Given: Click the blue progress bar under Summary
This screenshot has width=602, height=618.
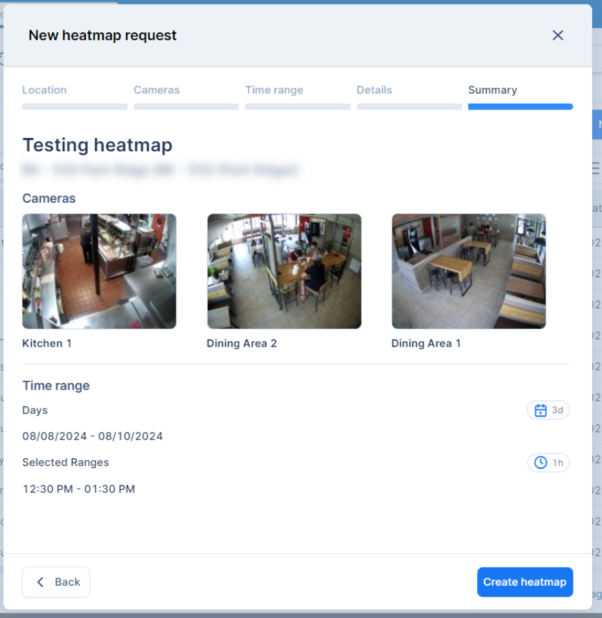Looking at the screenshot, I should [x=520, y=106].
